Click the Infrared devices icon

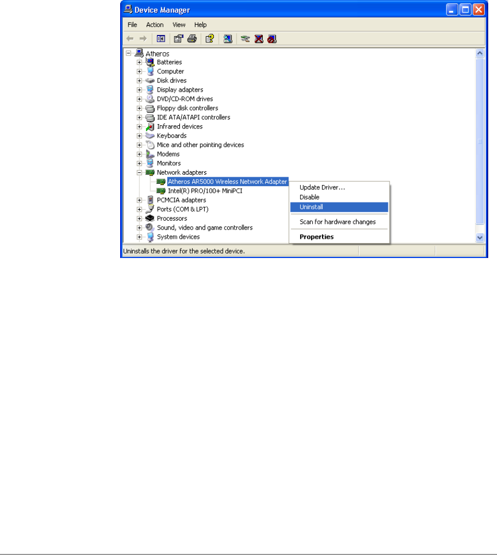[150, 126]
